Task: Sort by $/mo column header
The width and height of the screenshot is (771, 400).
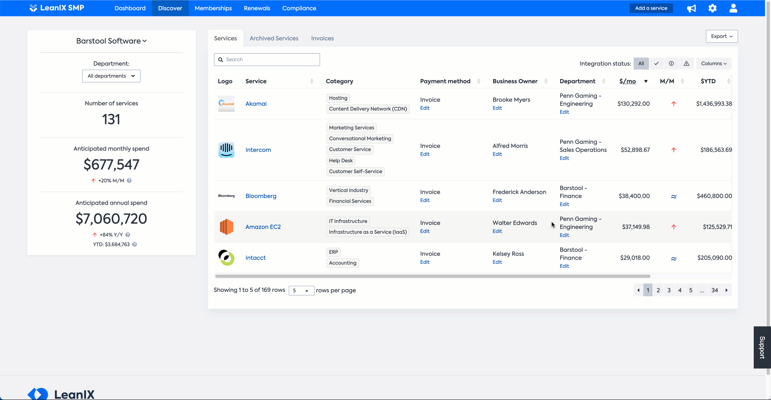Action: pyautogui.click(x=628, y=81)
